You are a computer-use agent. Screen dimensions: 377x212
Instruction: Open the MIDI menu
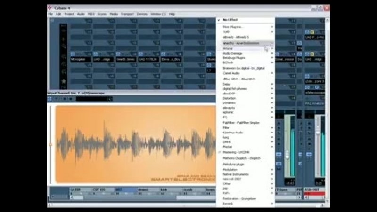coord(91,14)
